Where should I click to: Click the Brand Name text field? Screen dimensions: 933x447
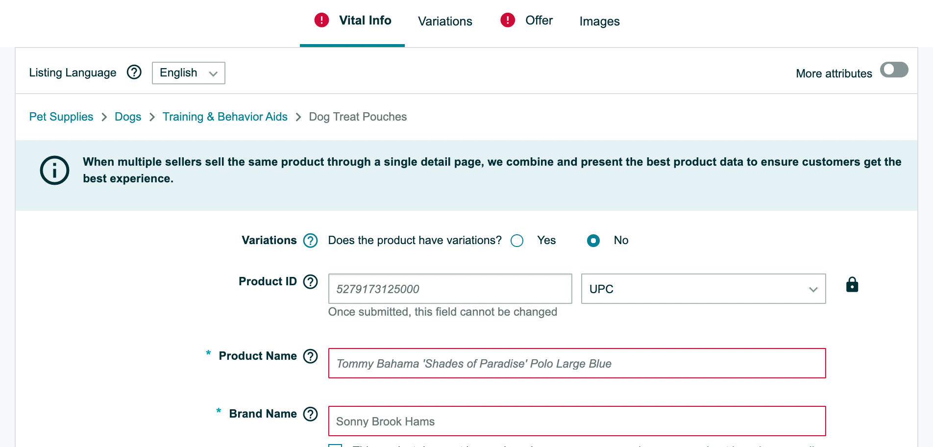(x=577, y=421)
